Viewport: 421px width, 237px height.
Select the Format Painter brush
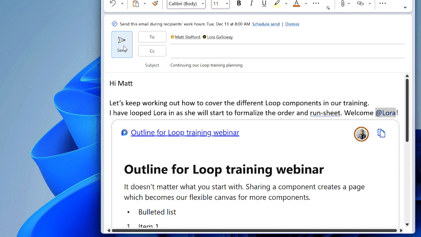pyautogui.click(x=155, y=4)
